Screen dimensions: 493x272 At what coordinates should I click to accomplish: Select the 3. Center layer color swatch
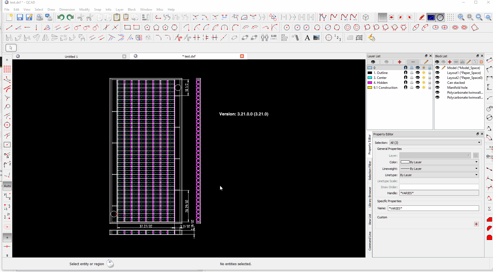[370, 78]
